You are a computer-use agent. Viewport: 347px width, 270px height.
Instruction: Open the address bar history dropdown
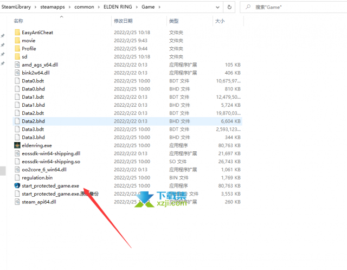pyautogui.click(x=217, y=7)
